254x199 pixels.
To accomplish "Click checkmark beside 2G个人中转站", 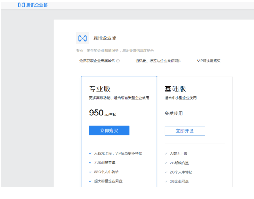I will (166, 172).
